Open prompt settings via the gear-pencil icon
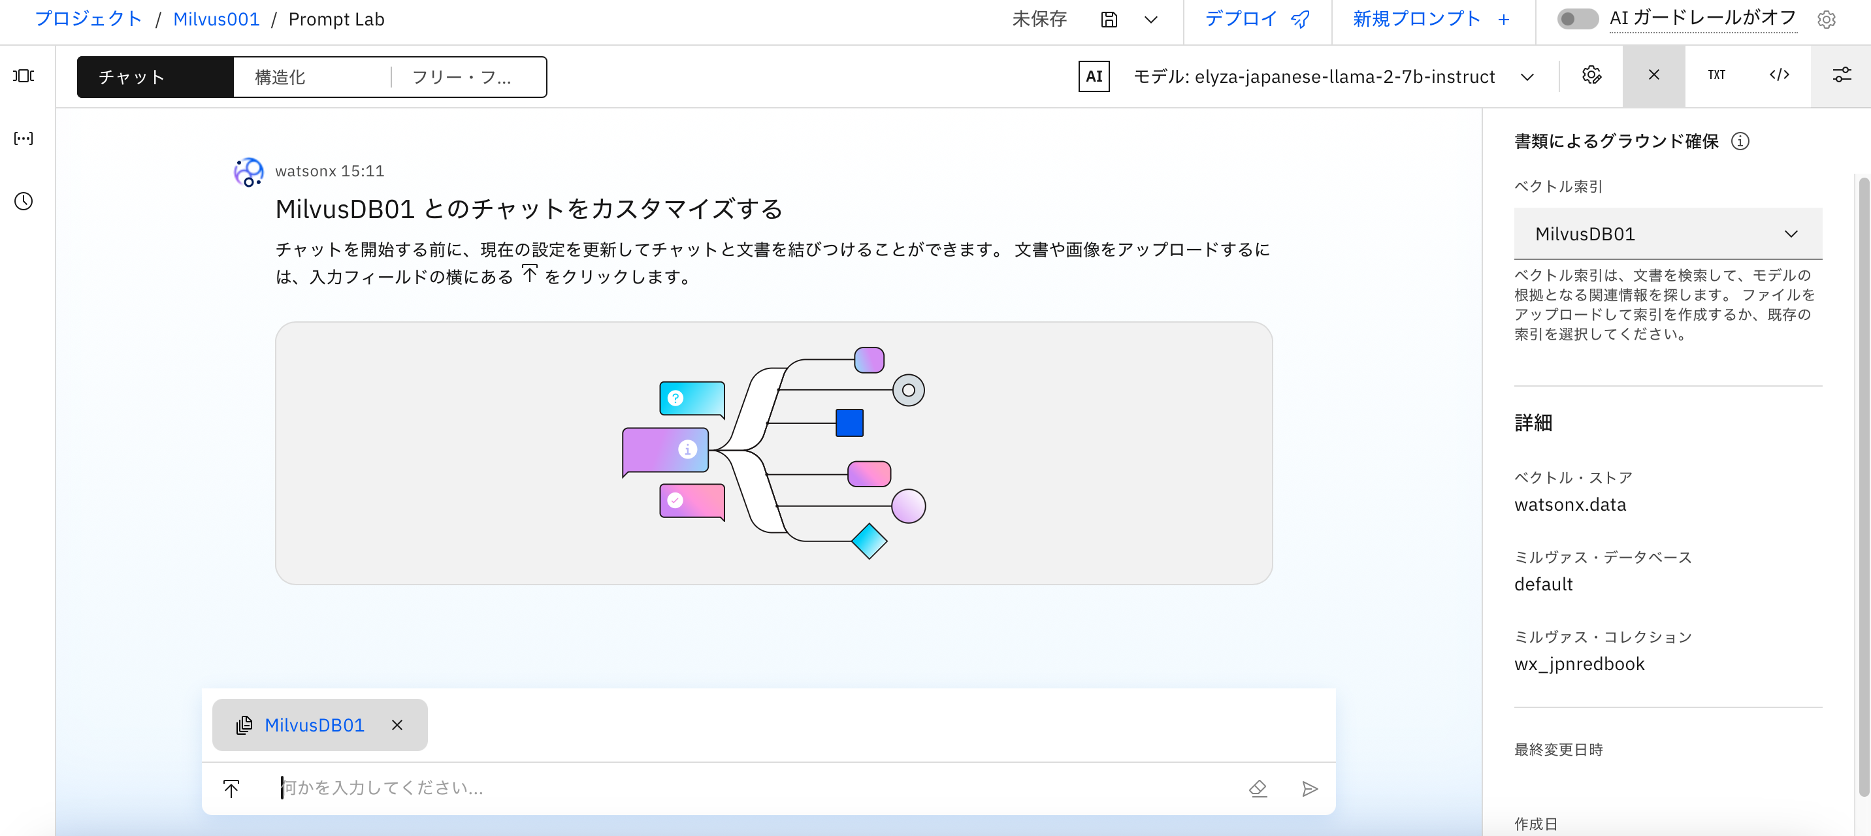The image size is (1871, 836). (1591, 75)
